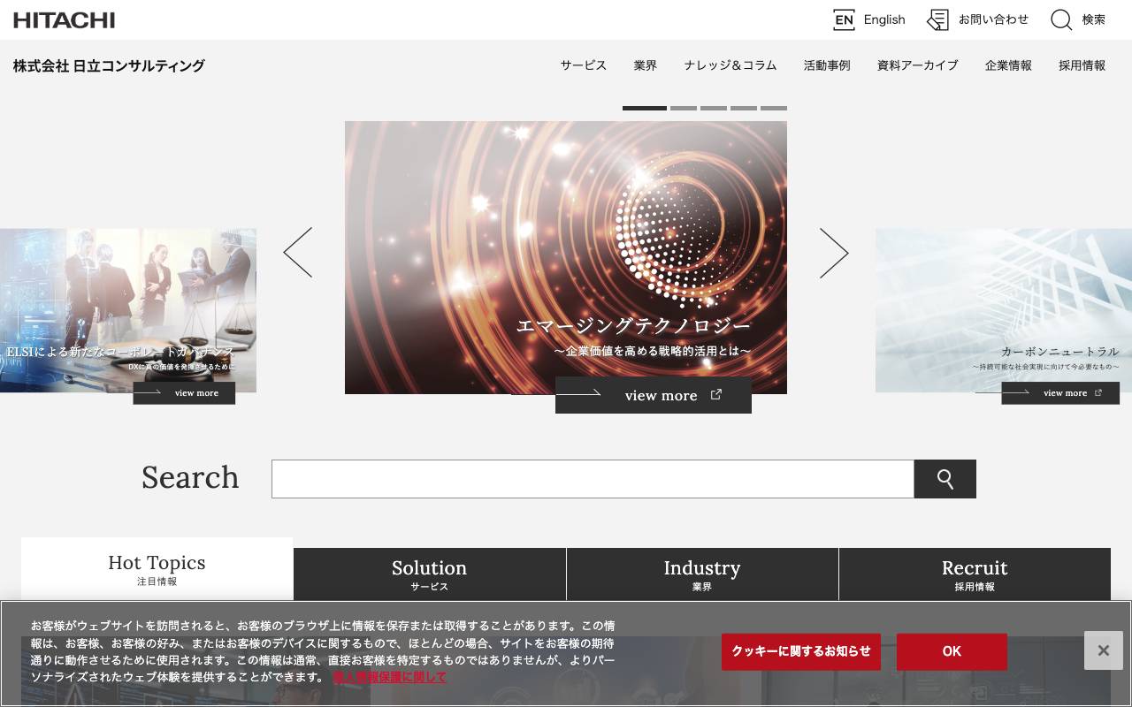Click the EN language icon

click(x=844, y=19)
